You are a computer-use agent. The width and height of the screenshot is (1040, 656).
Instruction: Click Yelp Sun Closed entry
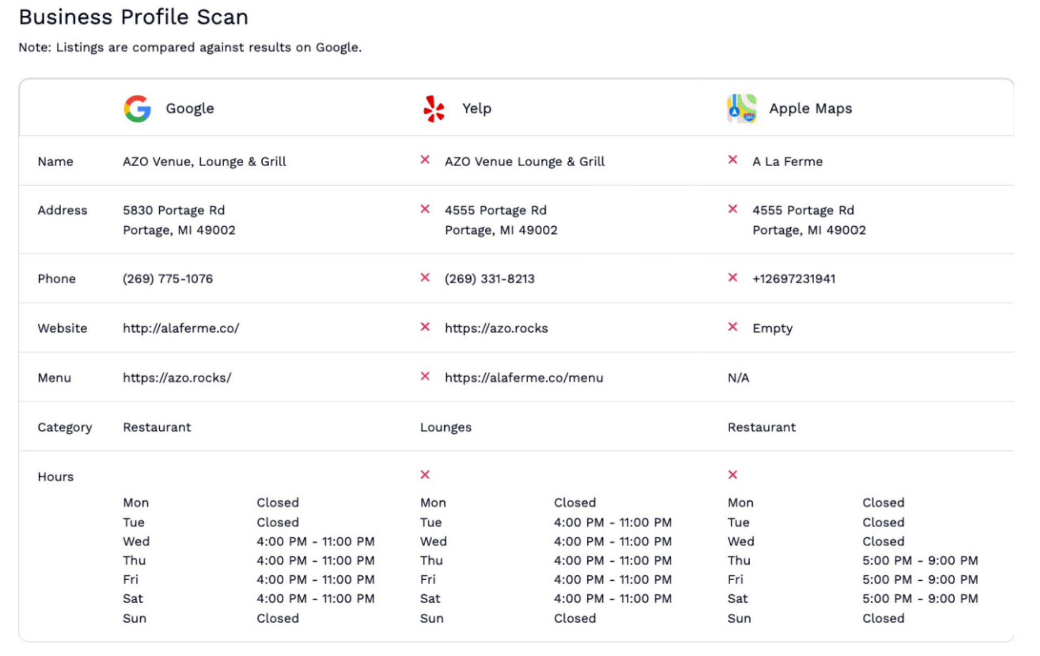pos(575,618)
